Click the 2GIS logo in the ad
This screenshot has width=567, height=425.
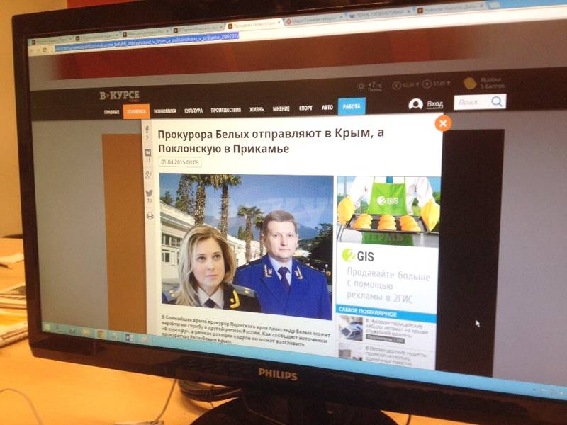pyautogui.click(x=358, y=256)
